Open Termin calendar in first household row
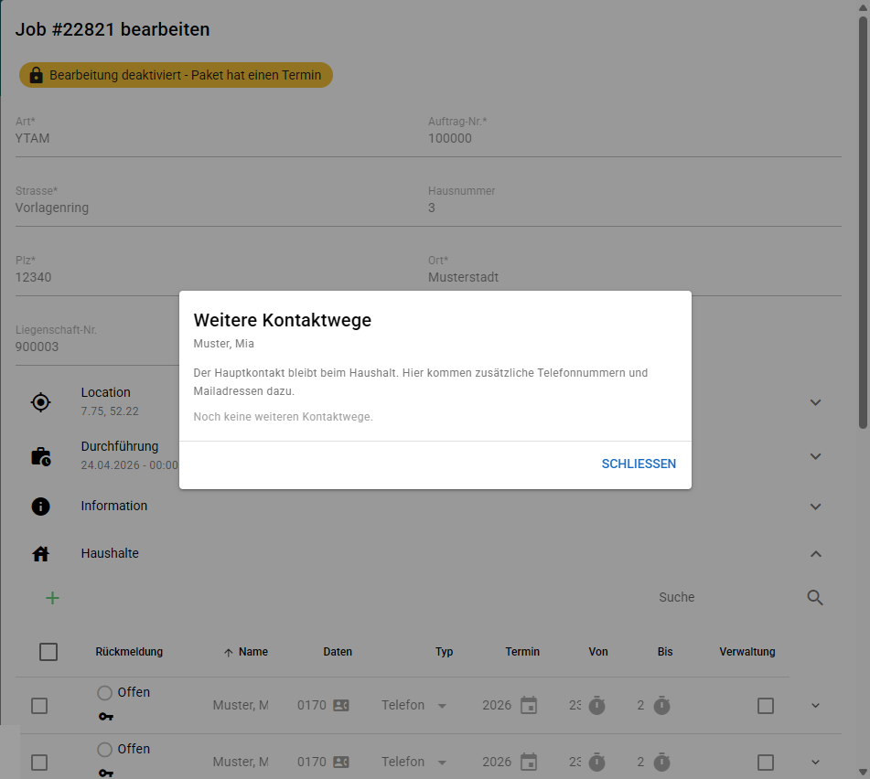 point(529,705)
